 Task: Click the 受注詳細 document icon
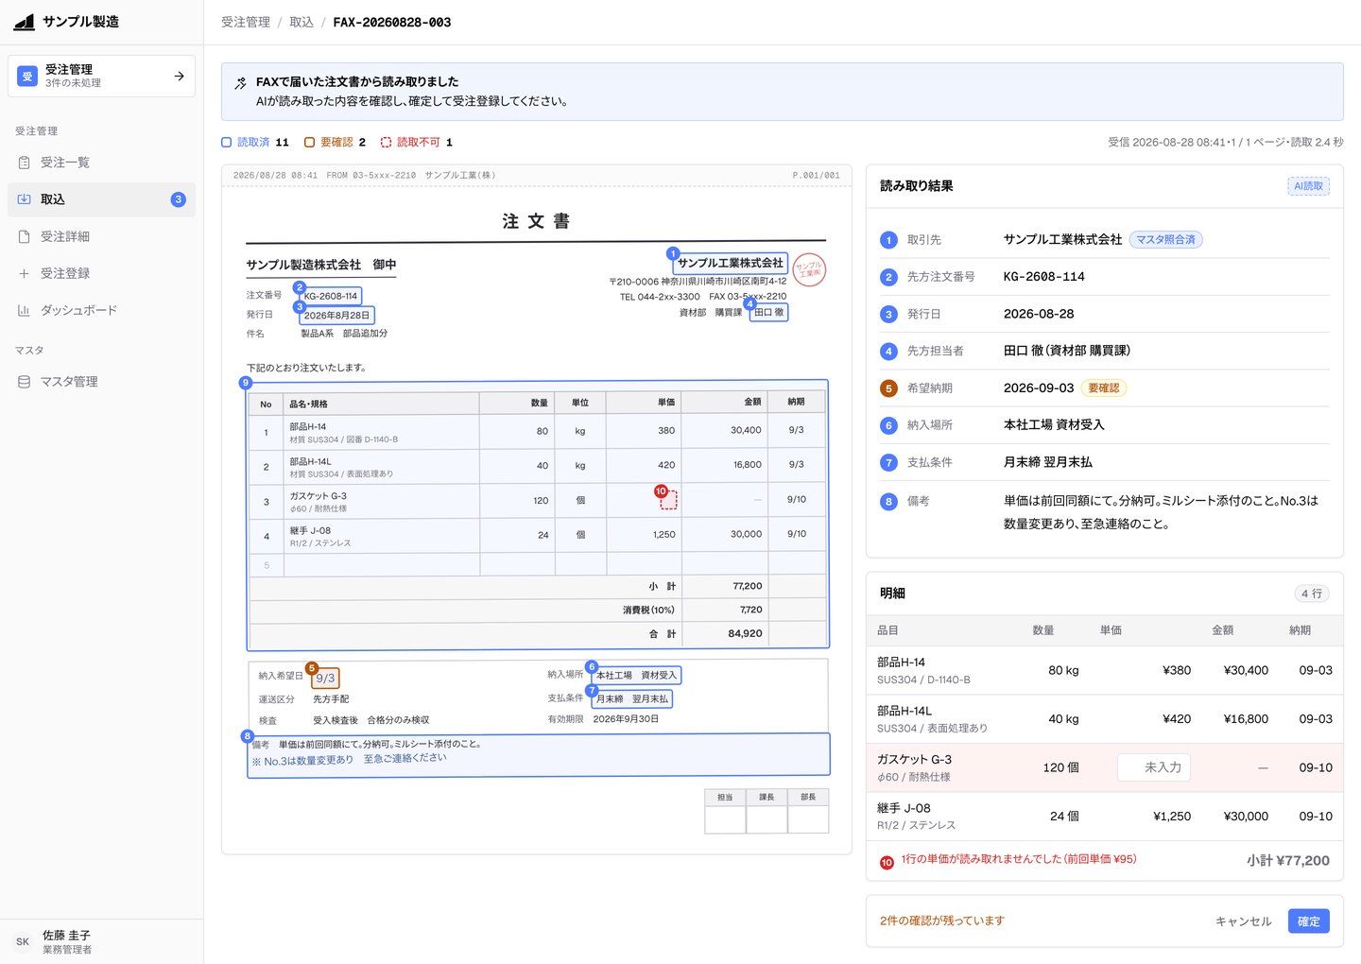point(24,236)
